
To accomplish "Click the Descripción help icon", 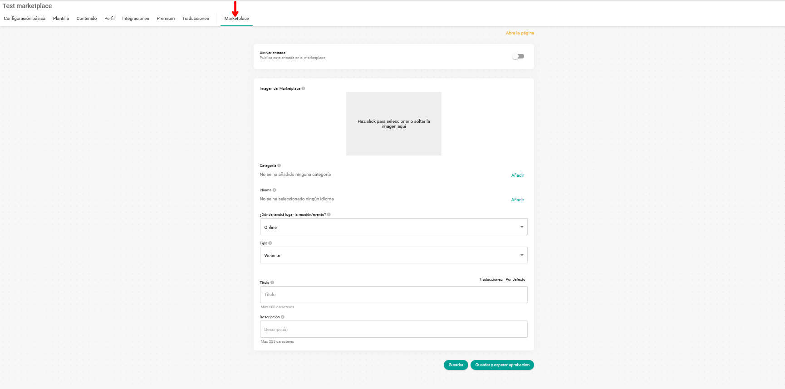I will coord(283,317).
